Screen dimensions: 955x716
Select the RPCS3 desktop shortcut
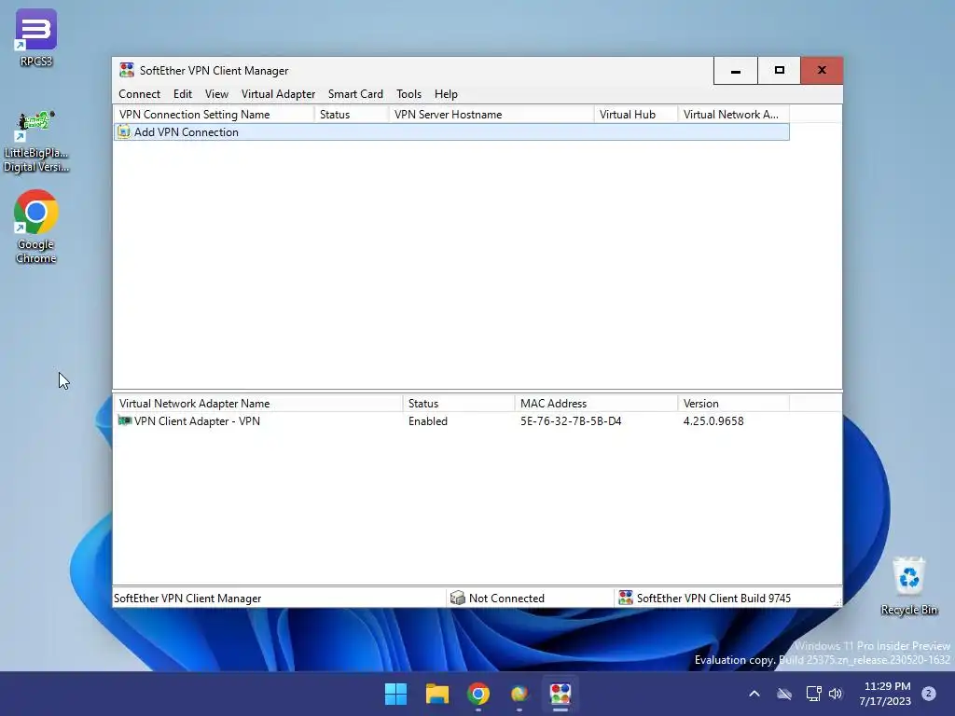click(x=36, y=37)
